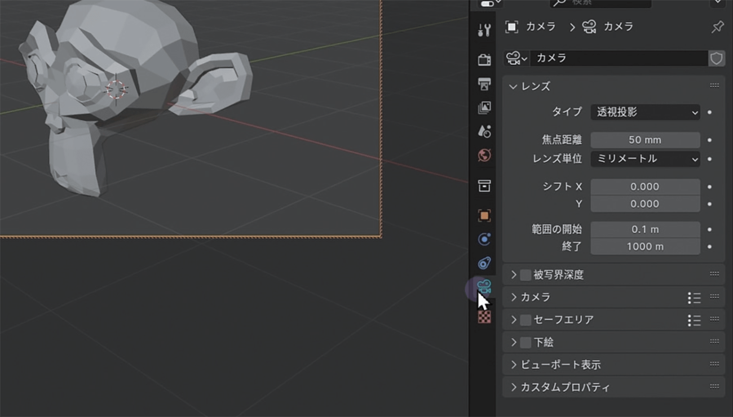Screen dimensions: 733x417
Task: Click the ビューポート表示 panel drag grip
Action: (714, 365)
